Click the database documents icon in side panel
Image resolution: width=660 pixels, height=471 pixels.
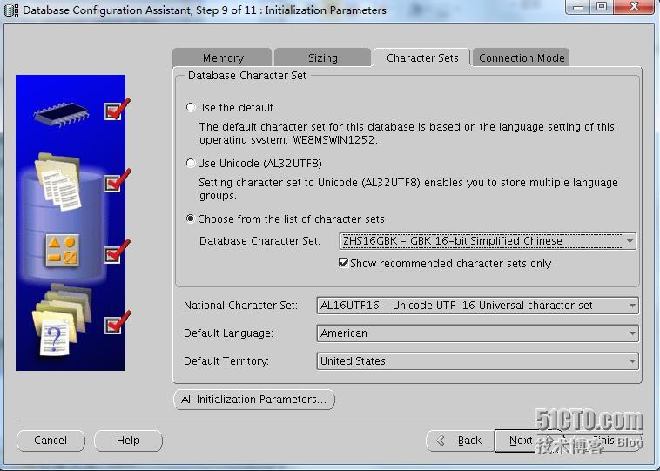pyautogui.click(x=59, y=182)
